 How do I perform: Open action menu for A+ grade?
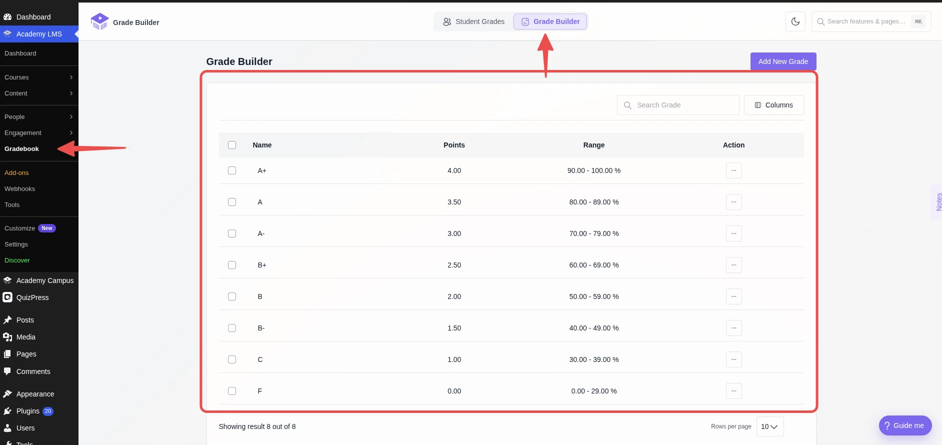coord(733,170)
